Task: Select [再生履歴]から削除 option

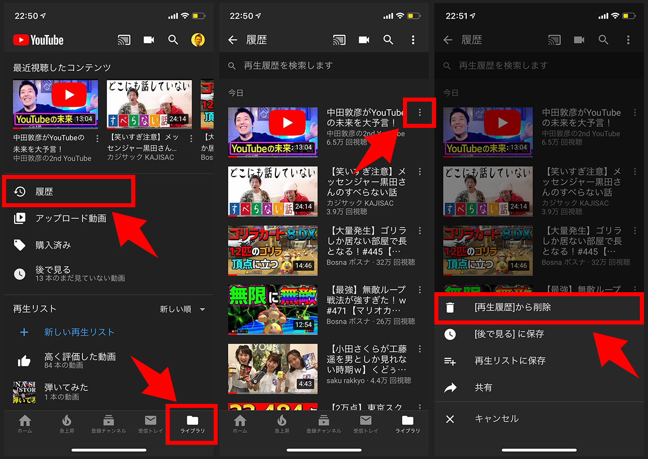Action: (539, 307)
